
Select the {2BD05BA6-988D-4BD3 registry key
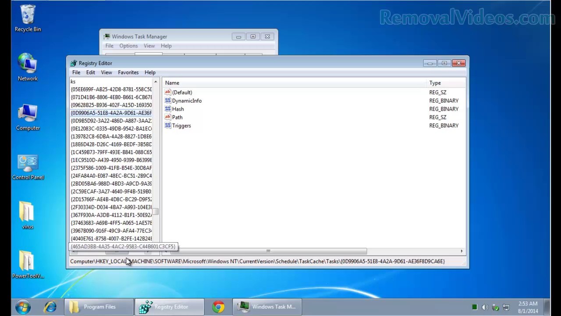point(111,183)
